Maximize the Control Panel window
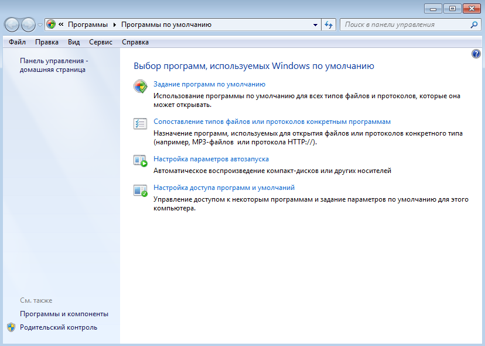The height and width of the screenshot is (346, 485). point(452,9)
